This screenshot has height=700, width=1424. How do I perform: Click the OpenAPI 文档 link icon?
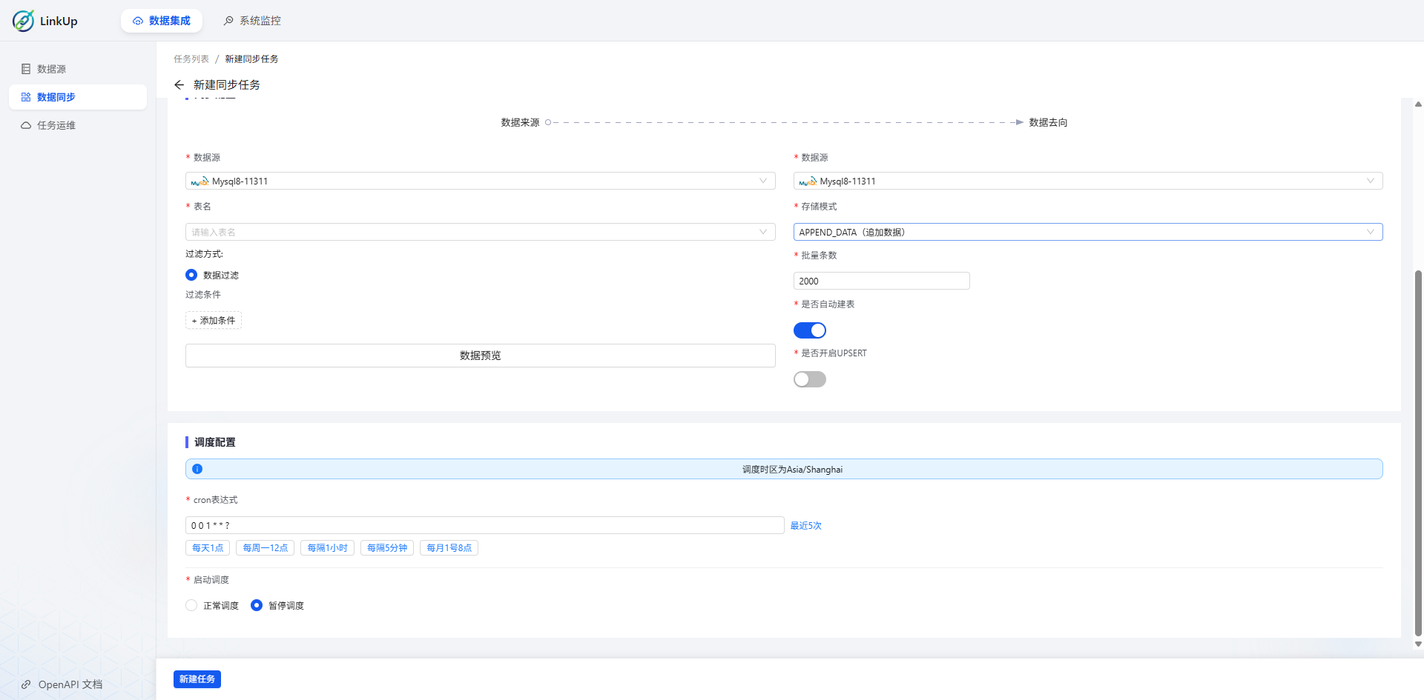27,684
